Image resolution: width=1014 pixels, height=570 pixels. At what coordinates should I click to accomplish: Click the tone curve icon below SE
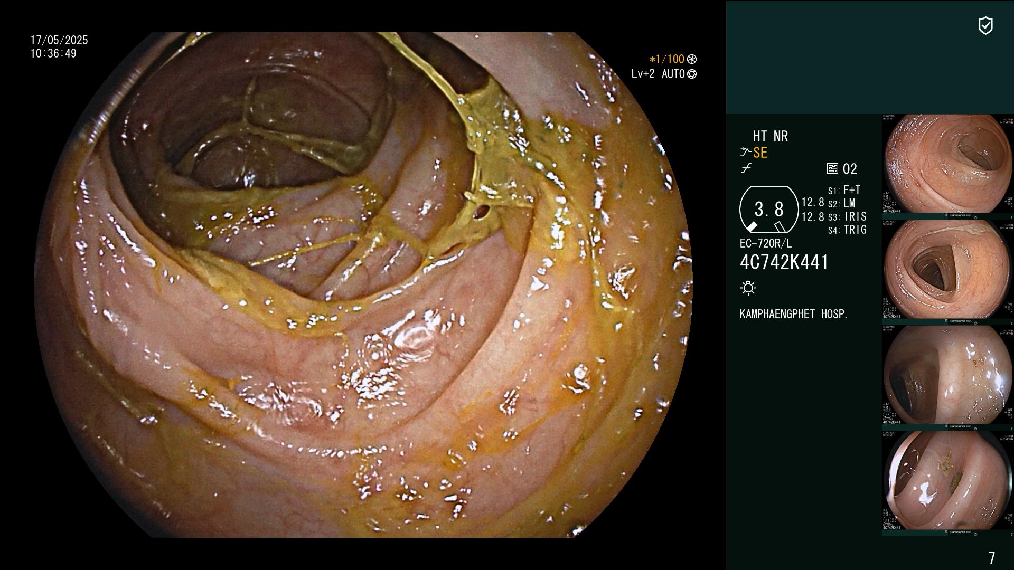tap(746, 168)
